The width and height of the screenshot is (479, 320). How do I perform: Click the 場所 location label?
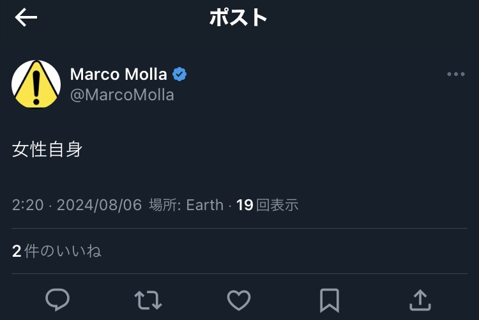coord(165,205)
